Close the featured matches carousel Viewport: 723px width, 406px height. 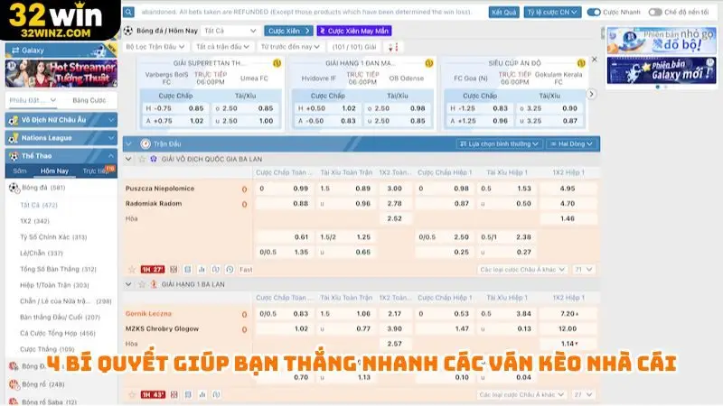(x=595, y=60)
